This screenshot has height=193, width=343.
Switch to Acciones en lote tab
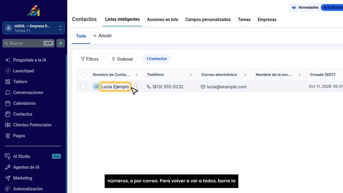point(162,19)
